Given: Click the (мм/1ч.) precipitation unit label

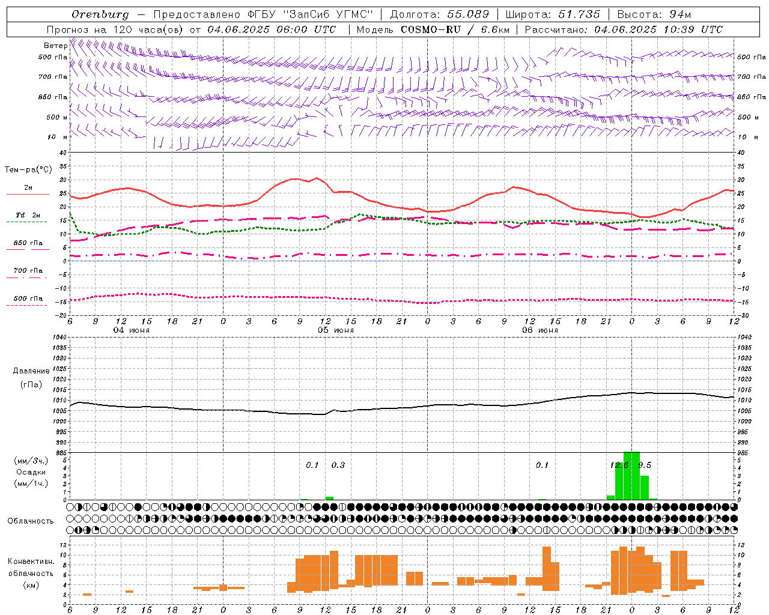Looking at the screenshot, I should tap(31, 483).
